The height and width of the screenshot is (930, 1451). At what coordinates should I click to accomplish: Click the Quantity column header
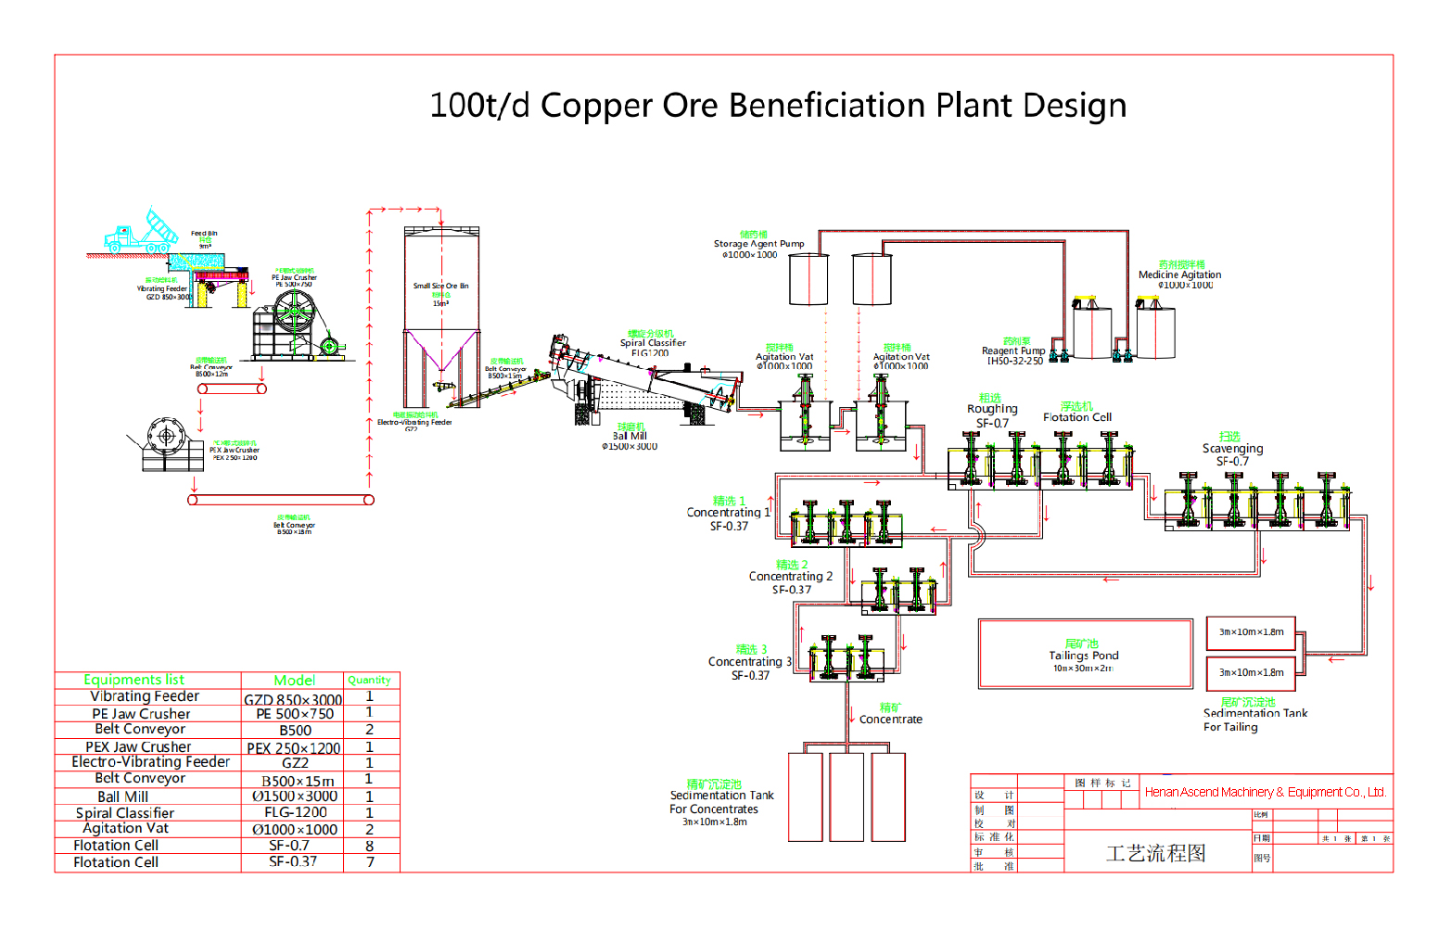(x=369, y=681)
